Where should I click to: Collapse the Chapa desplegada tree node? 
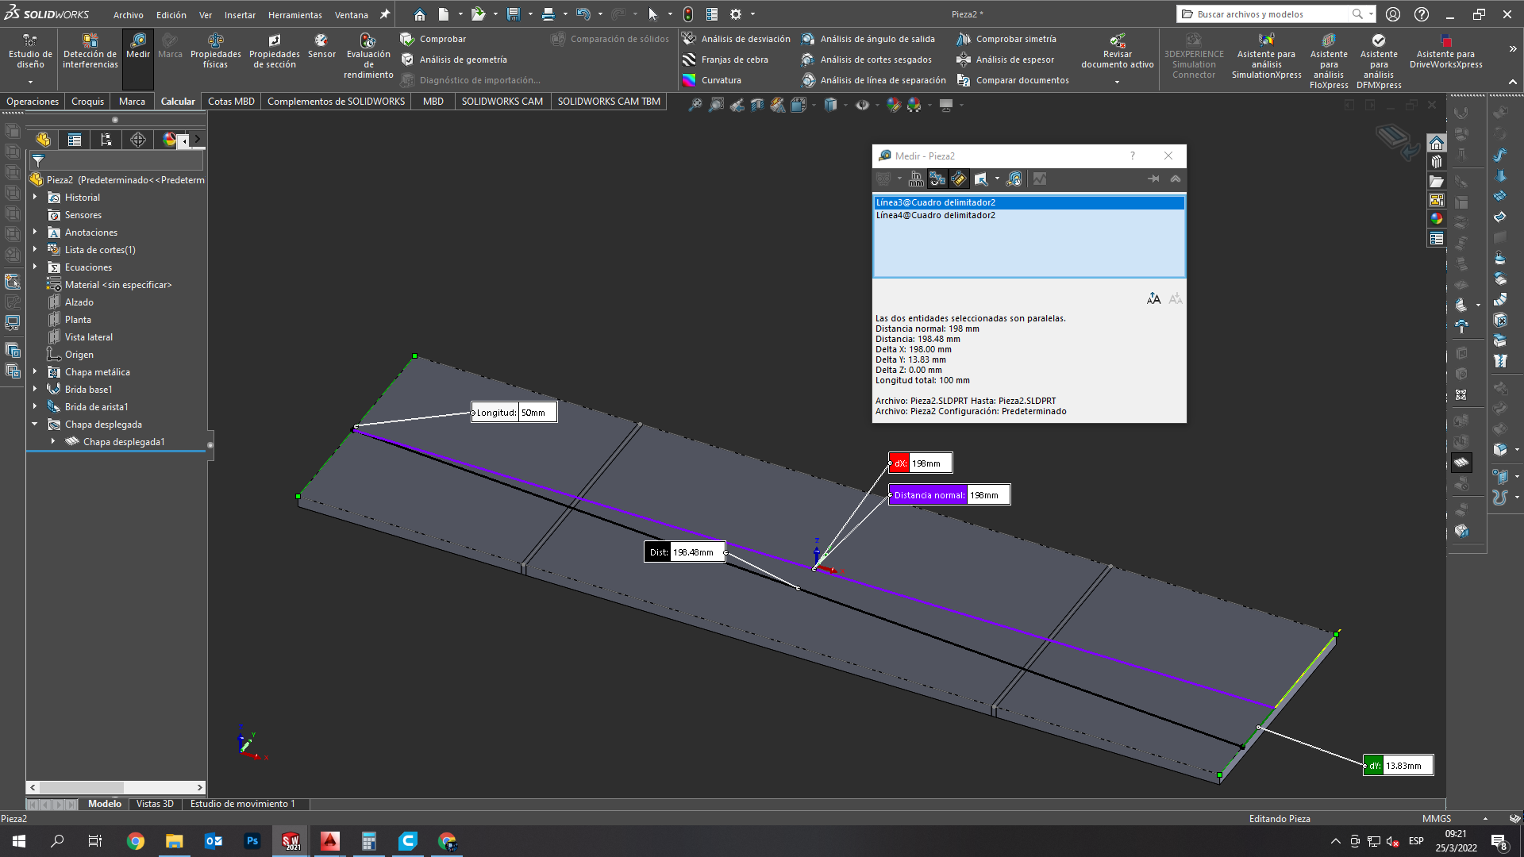35,424
